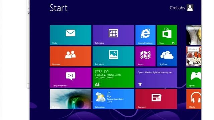
Task: Open the Kartes maps tile
Action: click(145, 56)
